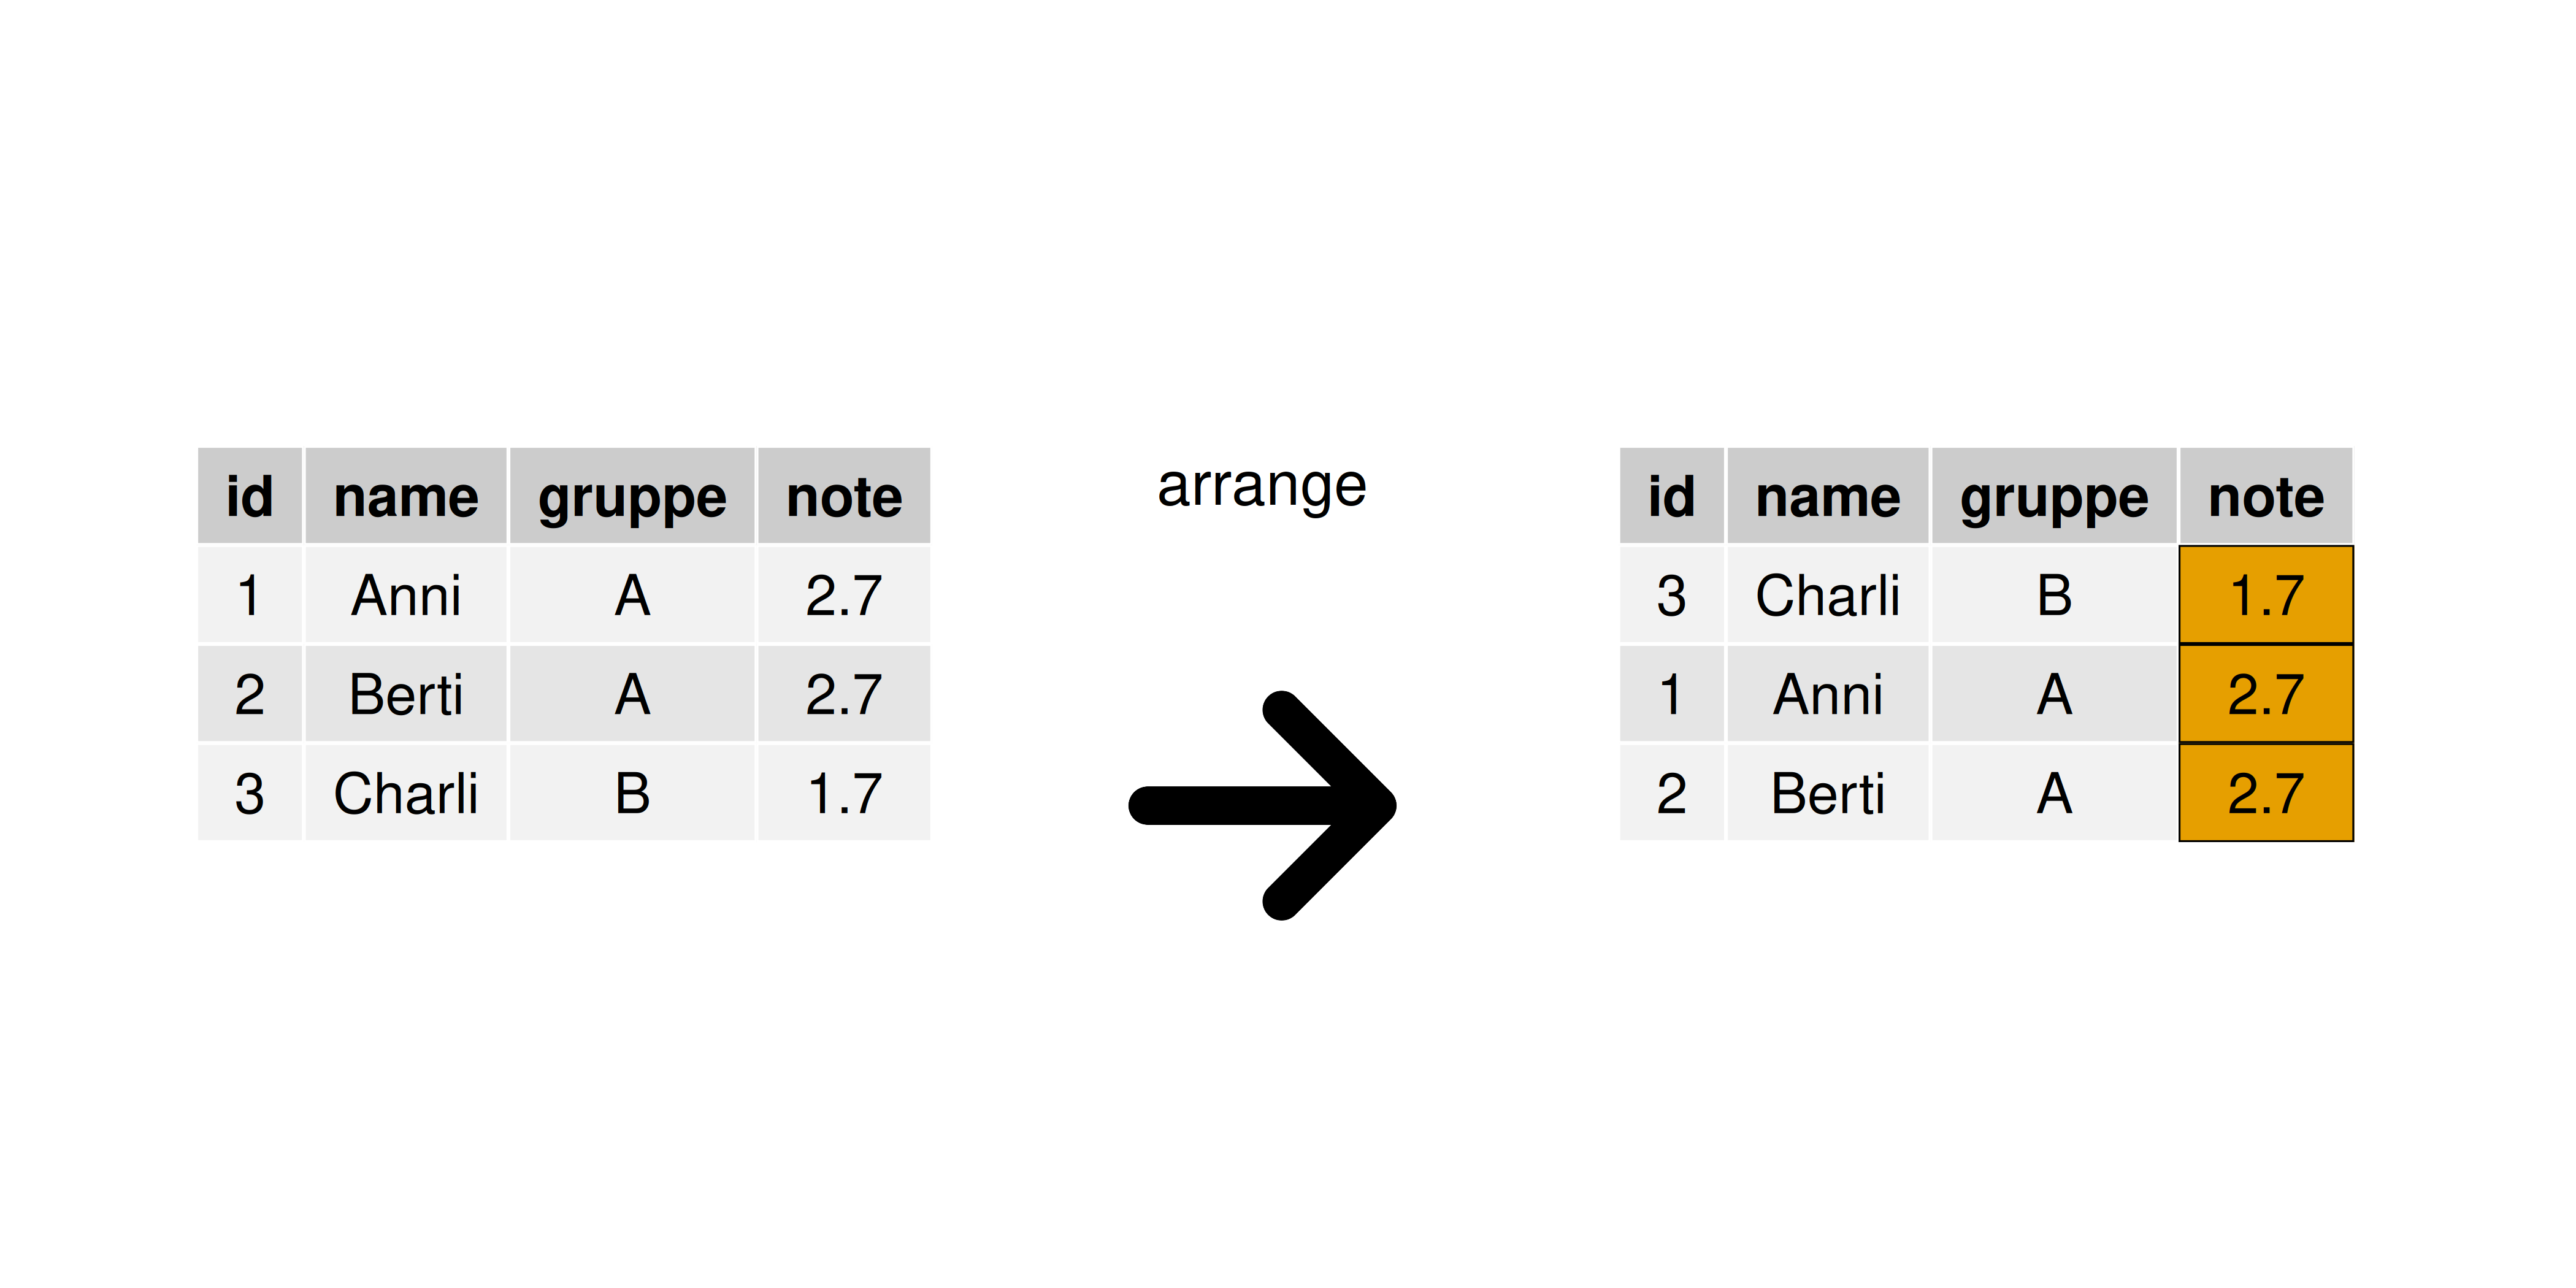Viewport: 2576px width, 1288px height.
Task: Click the "id" header in the left table
Action: 249,496
